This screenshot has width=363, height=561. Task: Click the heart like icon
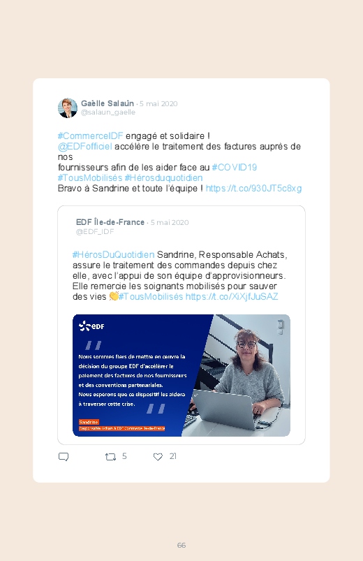point(158,457)
